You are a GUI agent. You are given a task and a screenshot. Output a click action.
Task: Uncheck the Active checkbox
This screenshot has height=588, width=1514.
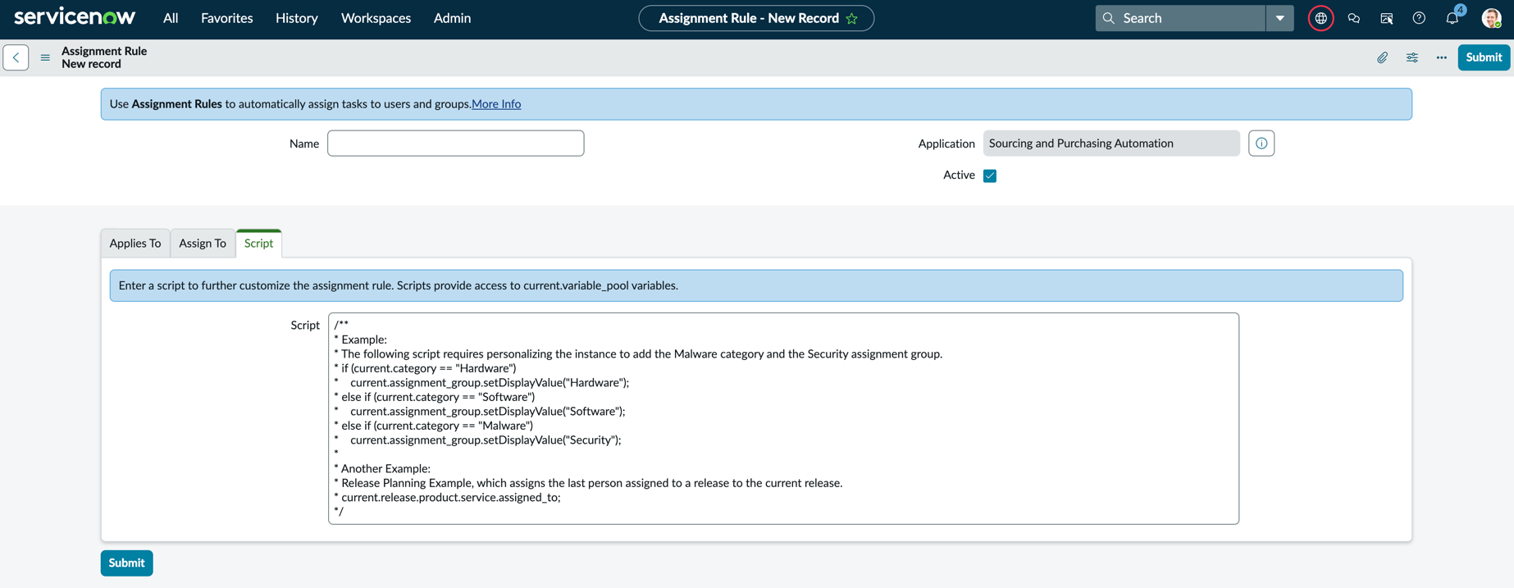pos(990,175)
